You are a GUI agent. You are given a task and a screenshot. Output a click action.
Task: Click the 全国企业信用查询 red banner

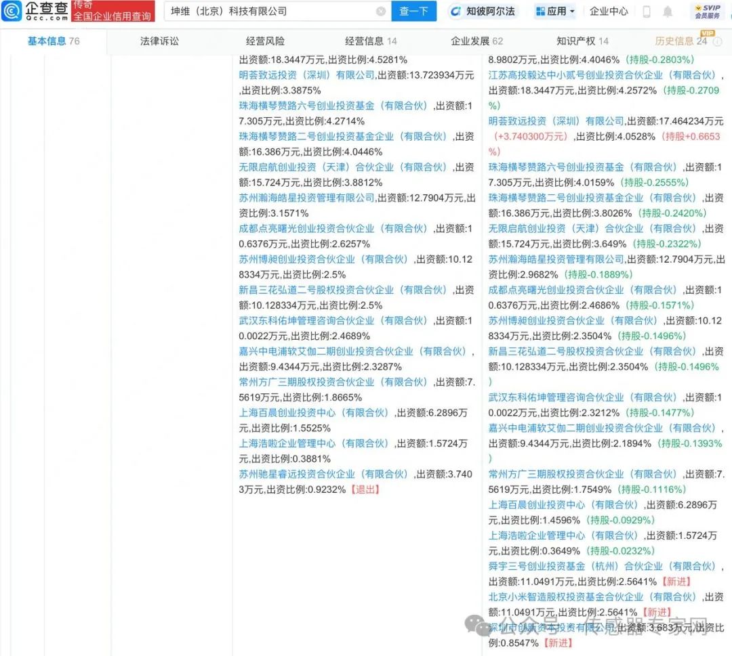point(113,12)
